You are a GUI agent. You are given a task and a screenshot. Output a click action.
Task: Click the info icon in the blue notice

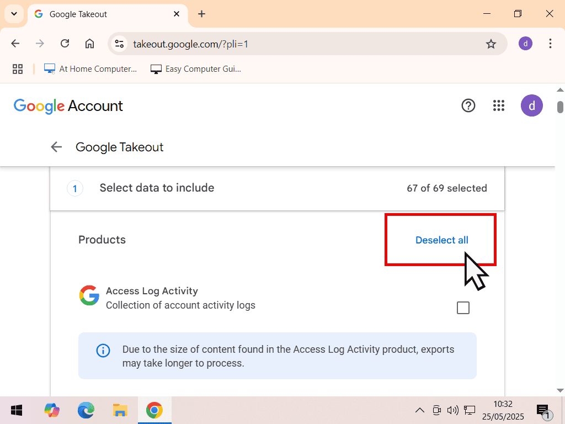(x=103, y=351)
